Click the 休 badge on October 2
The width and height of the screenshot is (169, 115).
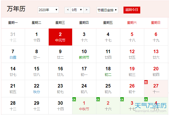point(98,99)
